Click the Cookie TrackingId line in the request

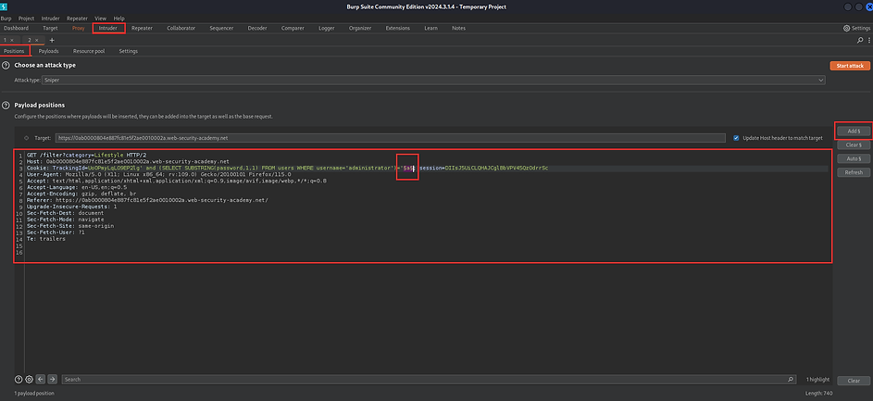coord(287,169)
